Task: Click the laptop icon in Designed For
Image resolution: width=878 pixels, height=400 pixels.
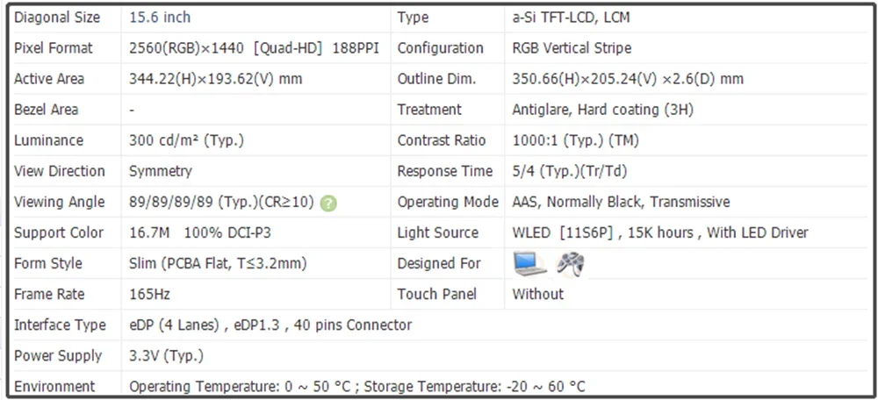Action: tap(529, 263)
